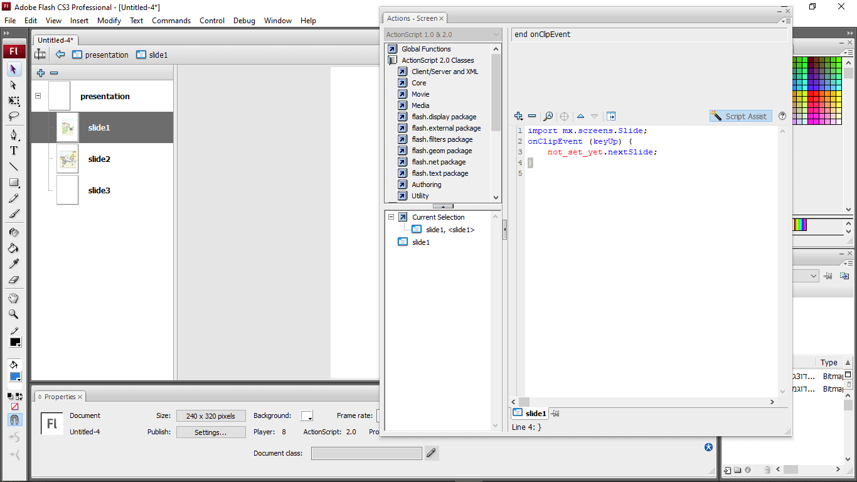857x482 pixels.
Task: Collapse the presentation tree node
Action: point(38,96)
